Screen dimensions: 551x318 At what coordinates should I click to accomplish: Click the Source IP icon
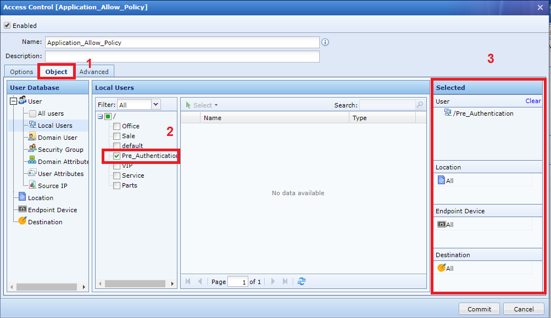point(32,185)
